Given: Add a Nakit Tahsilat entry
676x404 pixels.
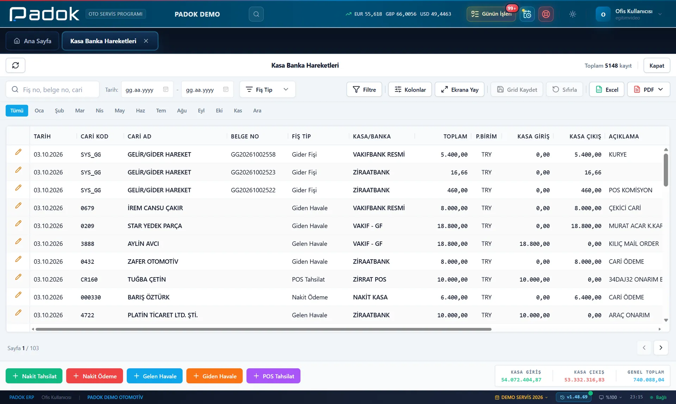Looking at the screenshot, I should coord(34,376).
